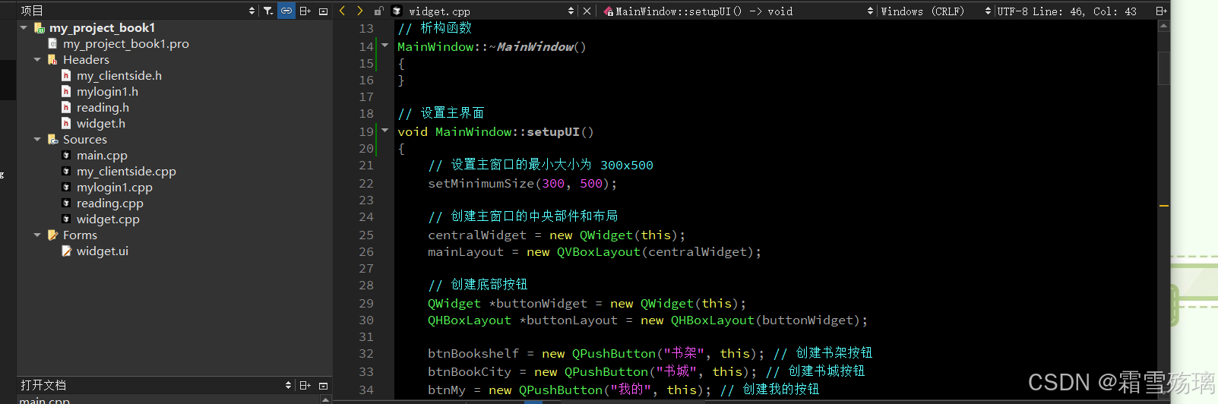Collapse the Forms folder
The width and height of the screenshot is (1218, 404).
[37, 235]
